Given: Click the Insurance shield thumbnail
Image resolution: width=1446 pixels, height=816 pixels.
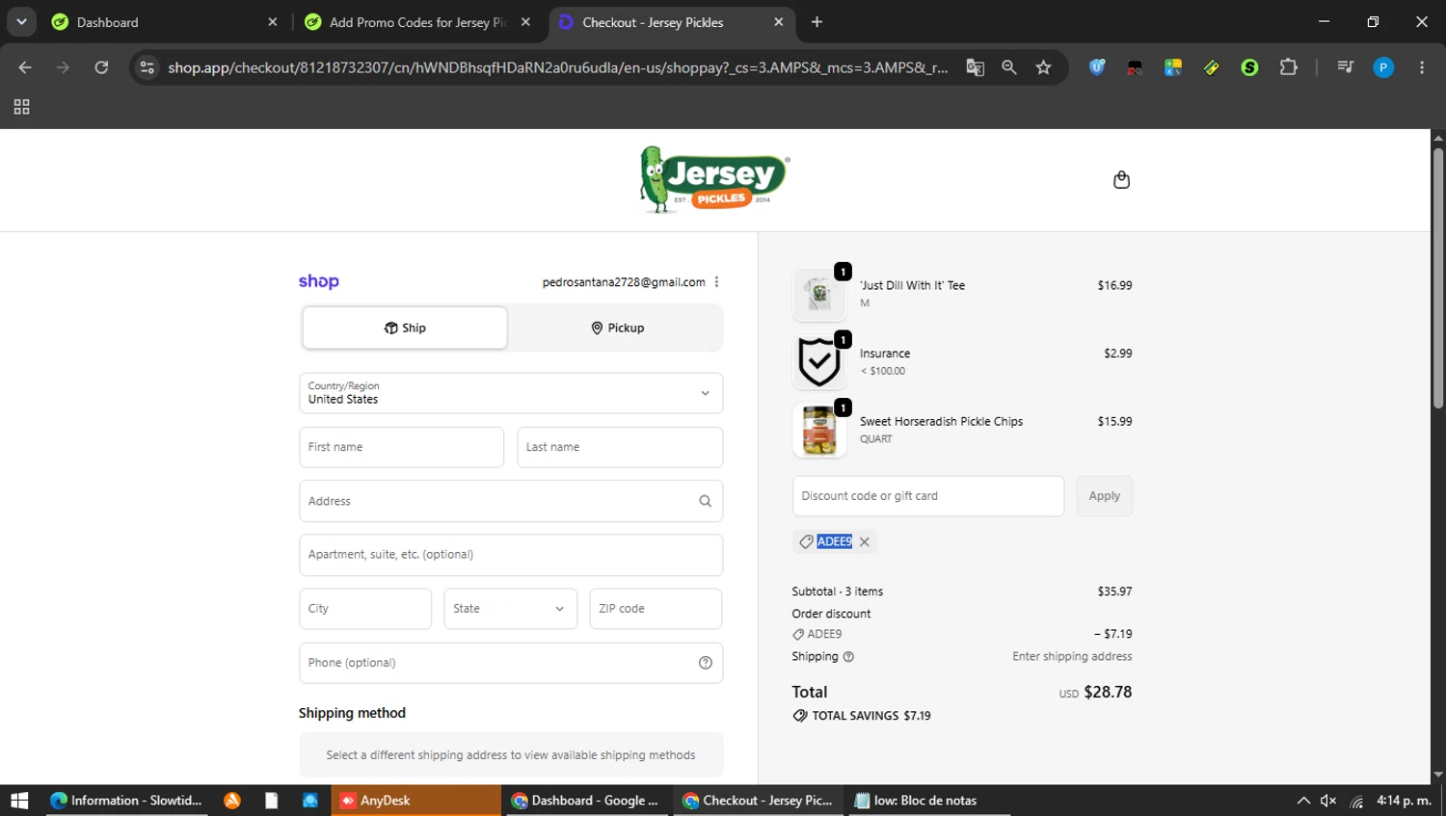Looking at the screenshot, I should point(819,362).
